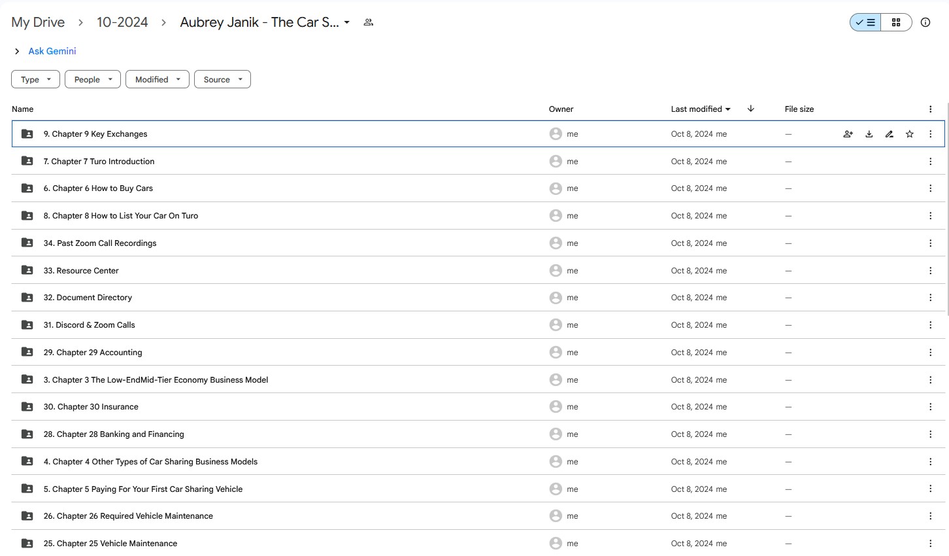Open the Last modified sort dropdown
The image size is (949, 556).
pyautogui.click(x=701, y=109)
